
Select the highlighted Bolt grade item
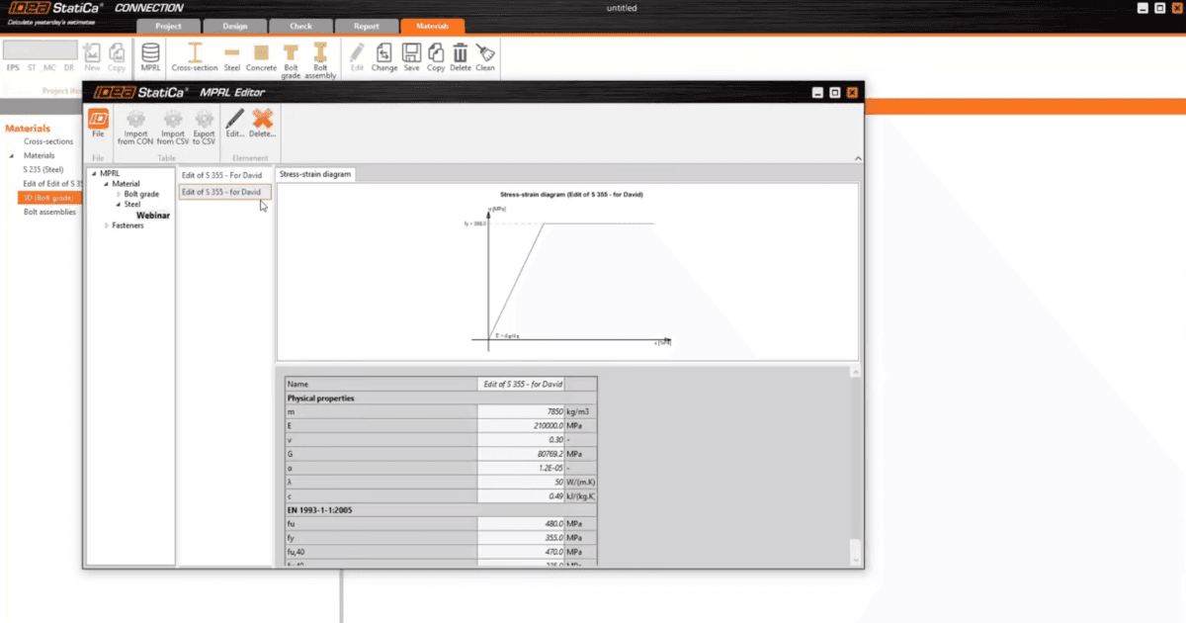(49, 198)
